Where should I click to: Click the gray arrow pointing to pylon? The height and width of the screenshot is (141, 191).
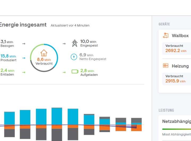click(x=64, y=43)
